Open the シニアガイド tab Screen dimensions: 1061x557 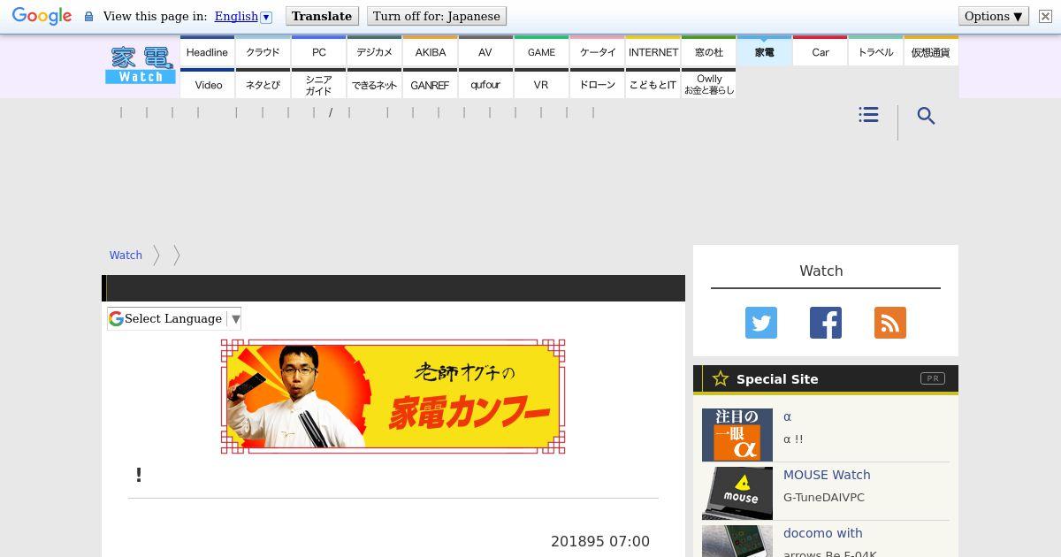point(318,85)
